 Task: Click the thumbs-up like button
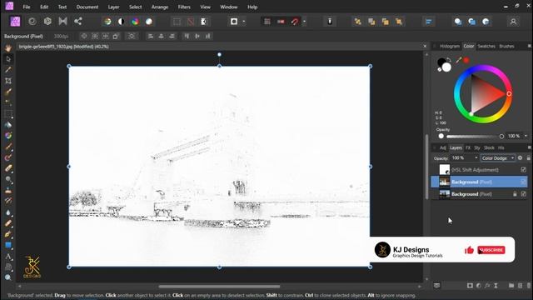469,250
